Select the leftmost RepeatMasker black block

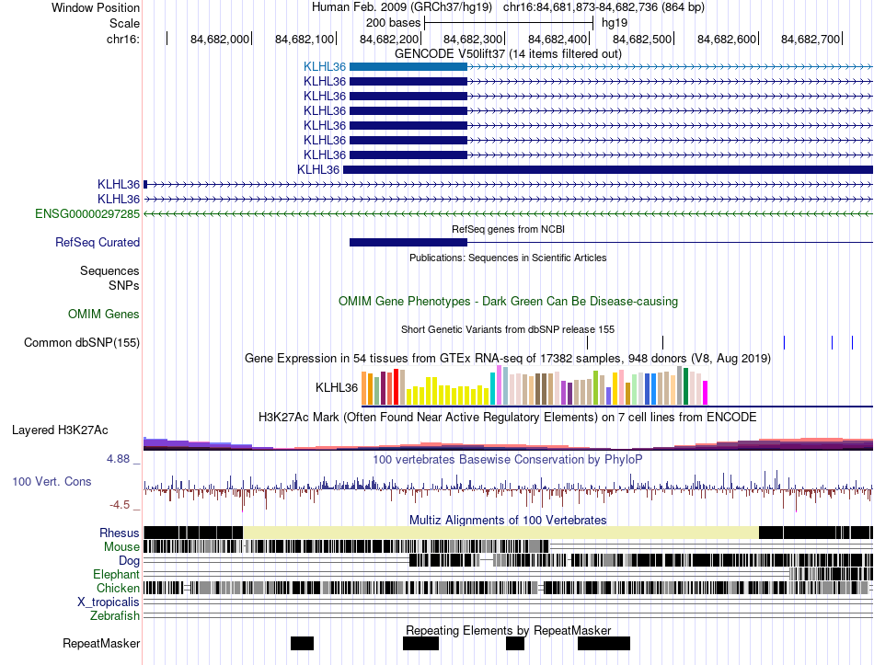point(302,643)
